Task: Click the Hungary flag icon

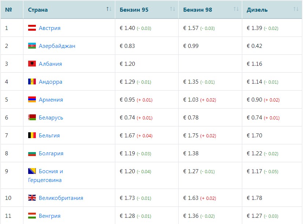Action: coord(32,216)
